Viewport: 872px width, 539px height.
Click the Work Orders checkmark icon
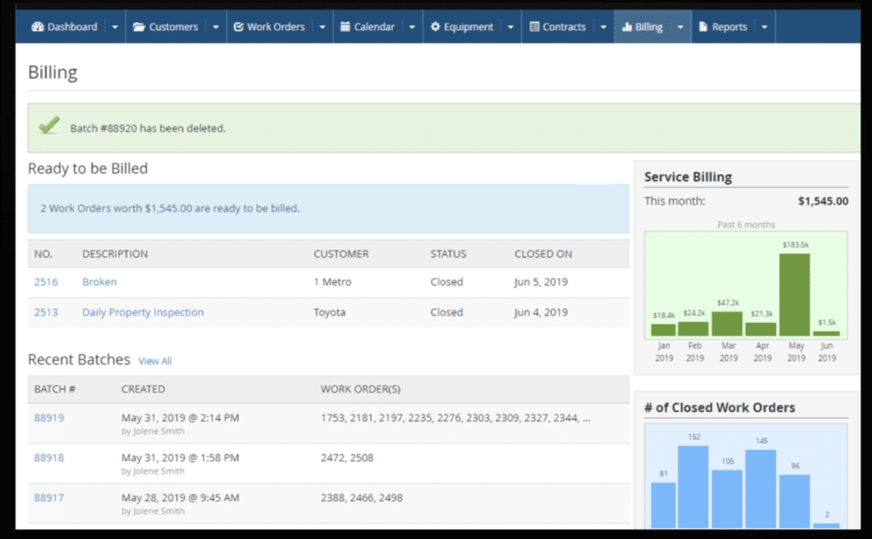pos(238,26)
